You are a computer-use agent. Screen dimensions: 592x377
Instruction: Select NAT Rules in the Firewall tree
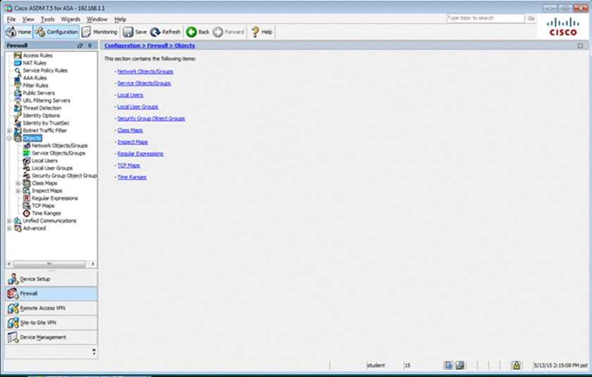[x=34, y=63]
